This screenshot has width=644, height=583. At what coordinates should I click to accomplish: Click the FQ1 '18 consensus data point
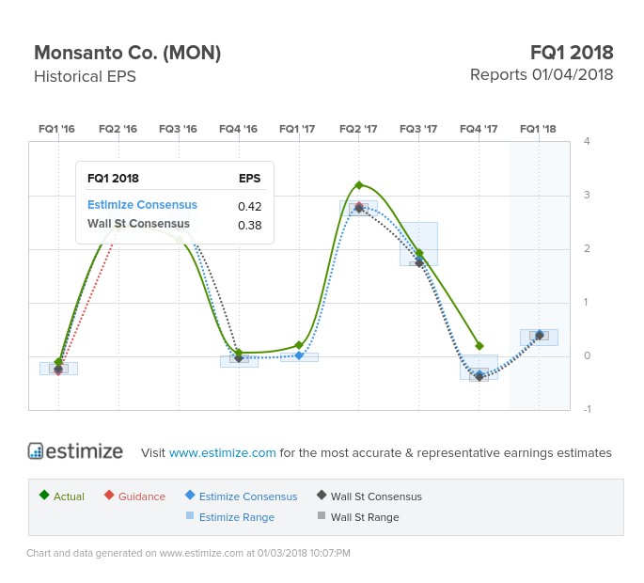click(x=540, y=336)
